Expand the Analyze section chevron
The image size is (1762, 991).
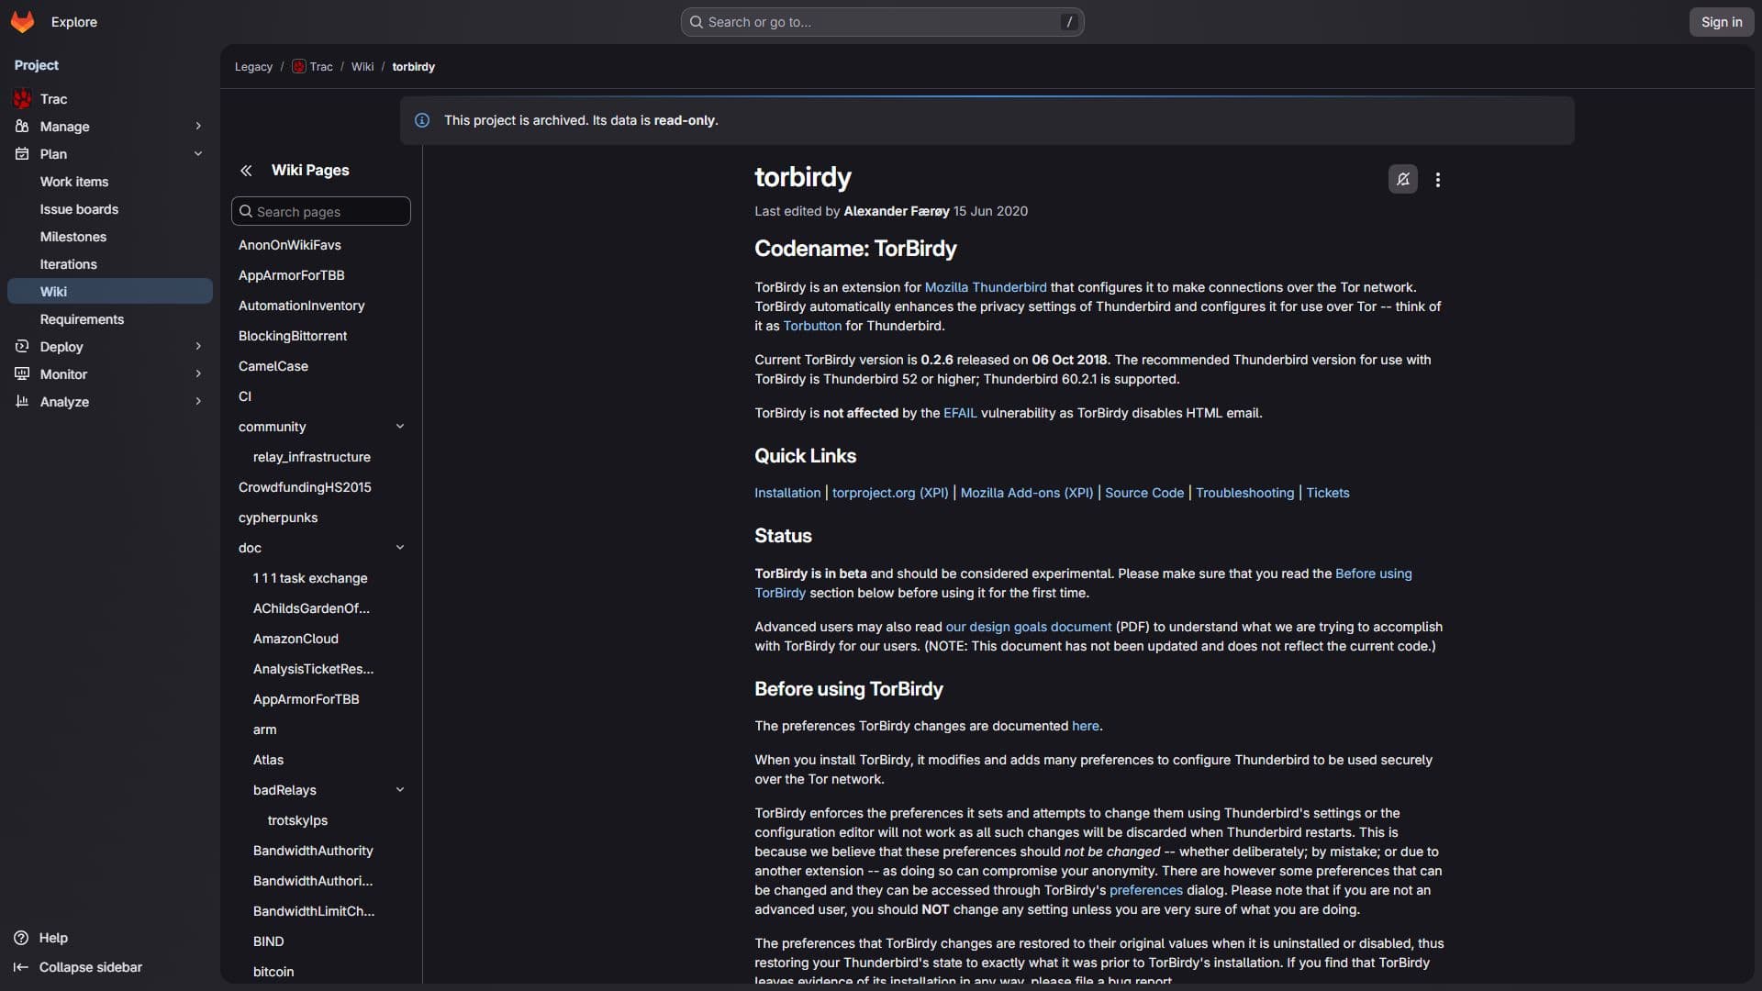point(198,402)
